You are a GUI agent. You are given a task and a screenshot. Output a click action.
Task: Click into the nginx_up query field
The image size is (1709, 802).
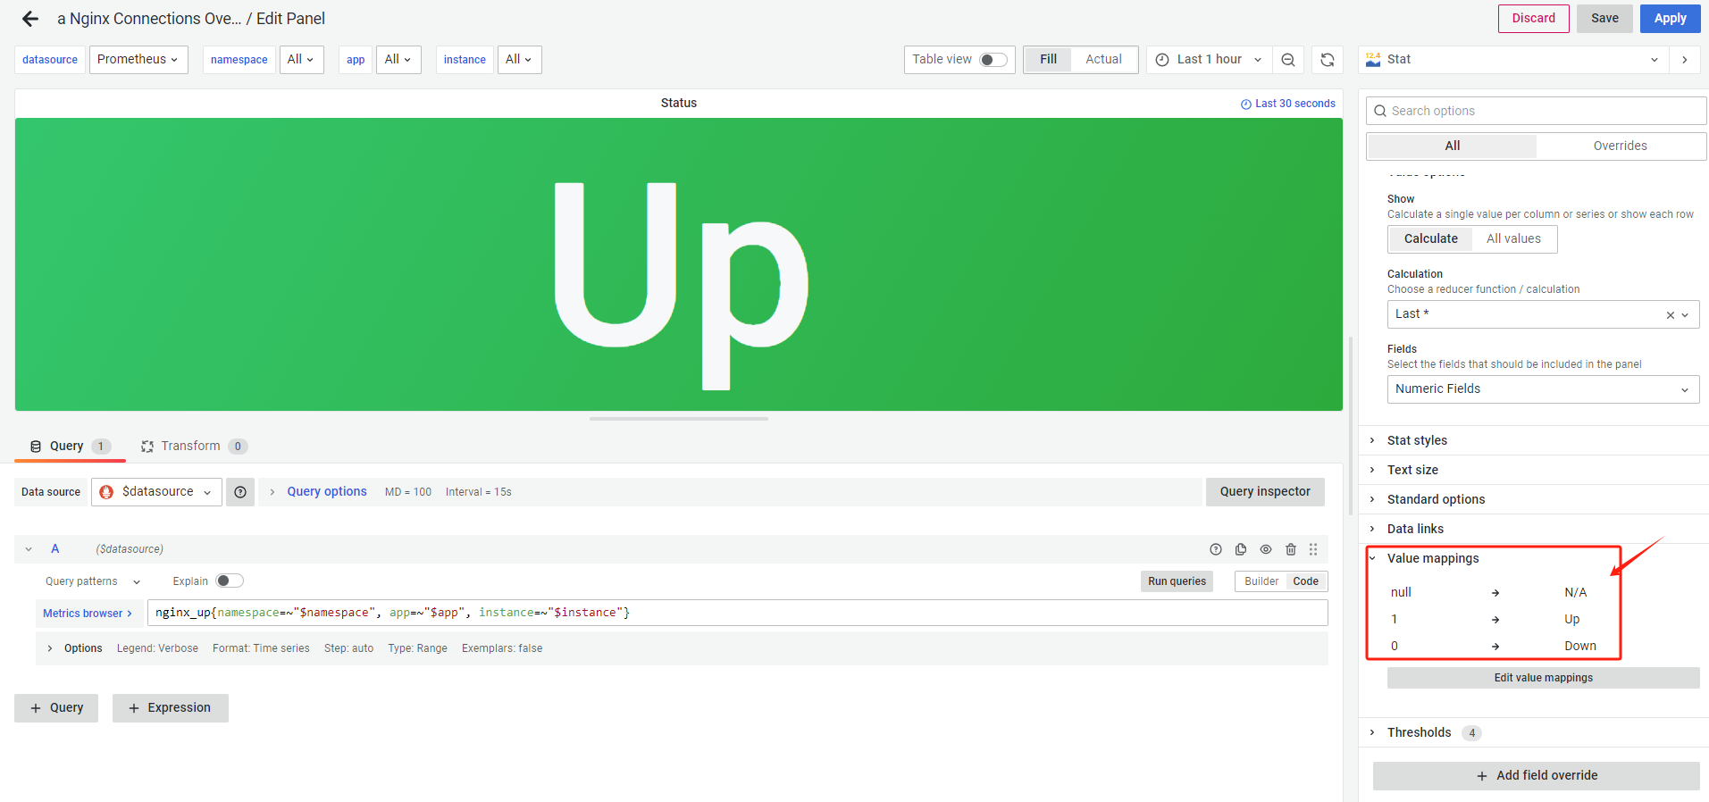click(737, 613)
